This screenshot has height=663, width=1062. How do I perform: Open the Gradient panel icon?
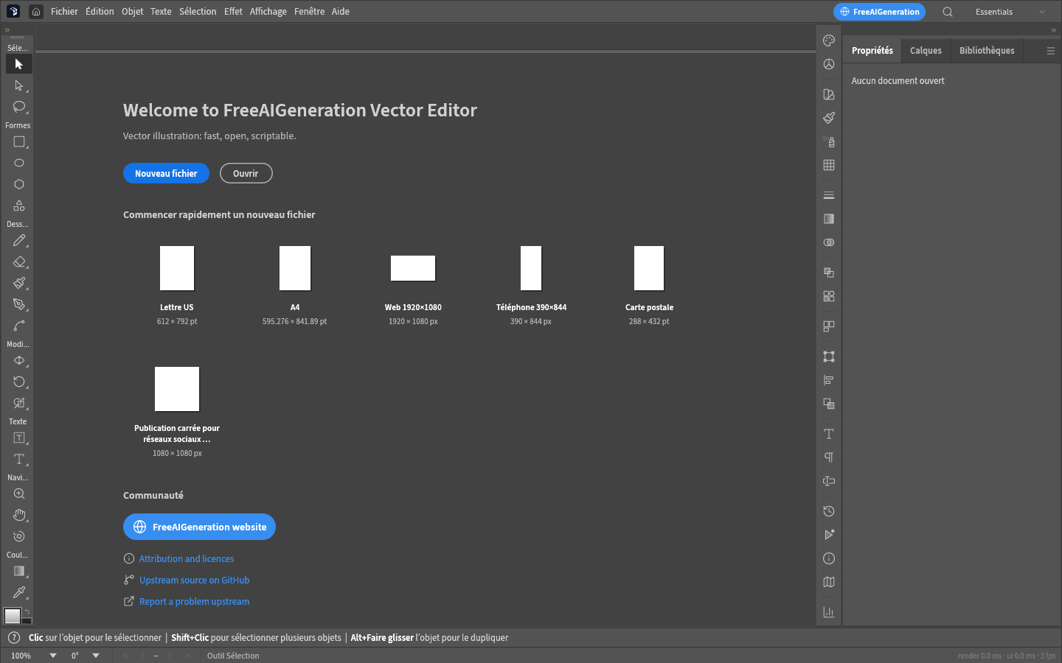[829, 219]
